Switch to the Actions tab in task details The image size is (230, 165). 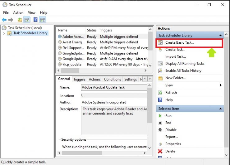pyautogui.click(x=94, y=80)
